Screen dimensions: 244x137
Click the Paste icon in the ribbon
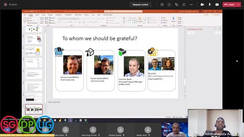[x=25, y=19]
